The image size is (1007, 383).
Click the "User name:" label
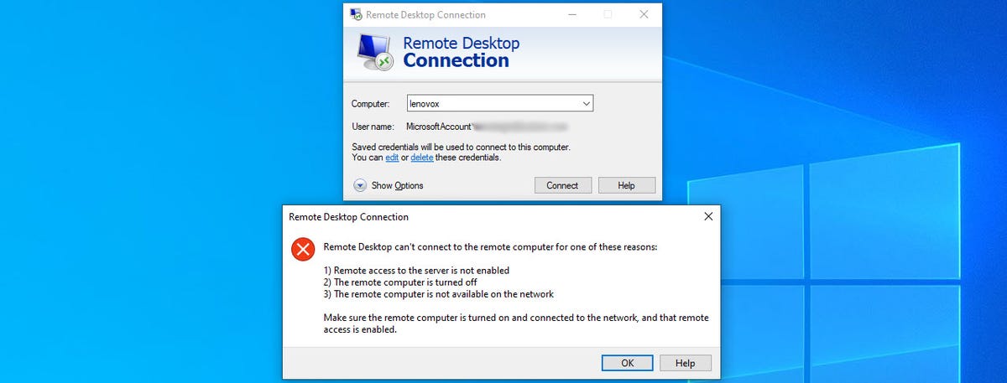point(373,127)
